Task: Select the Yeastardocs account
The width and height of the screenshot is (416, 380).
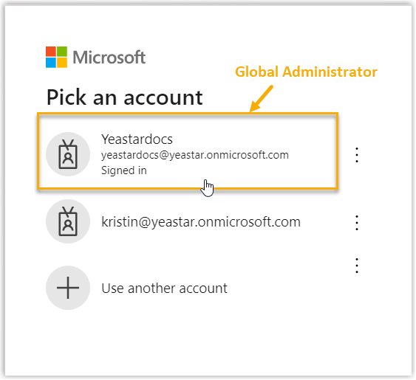Action: (188, 151)
